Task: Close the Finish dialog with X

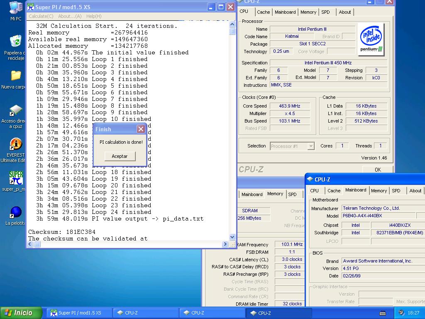Action: pos(141,129)
